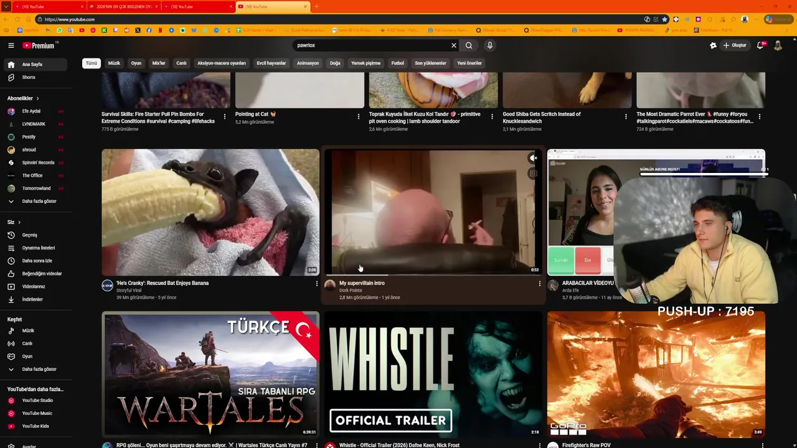Go to YouTube Premium logo home
Screen dimensions: 797x448
pos(40,45)
